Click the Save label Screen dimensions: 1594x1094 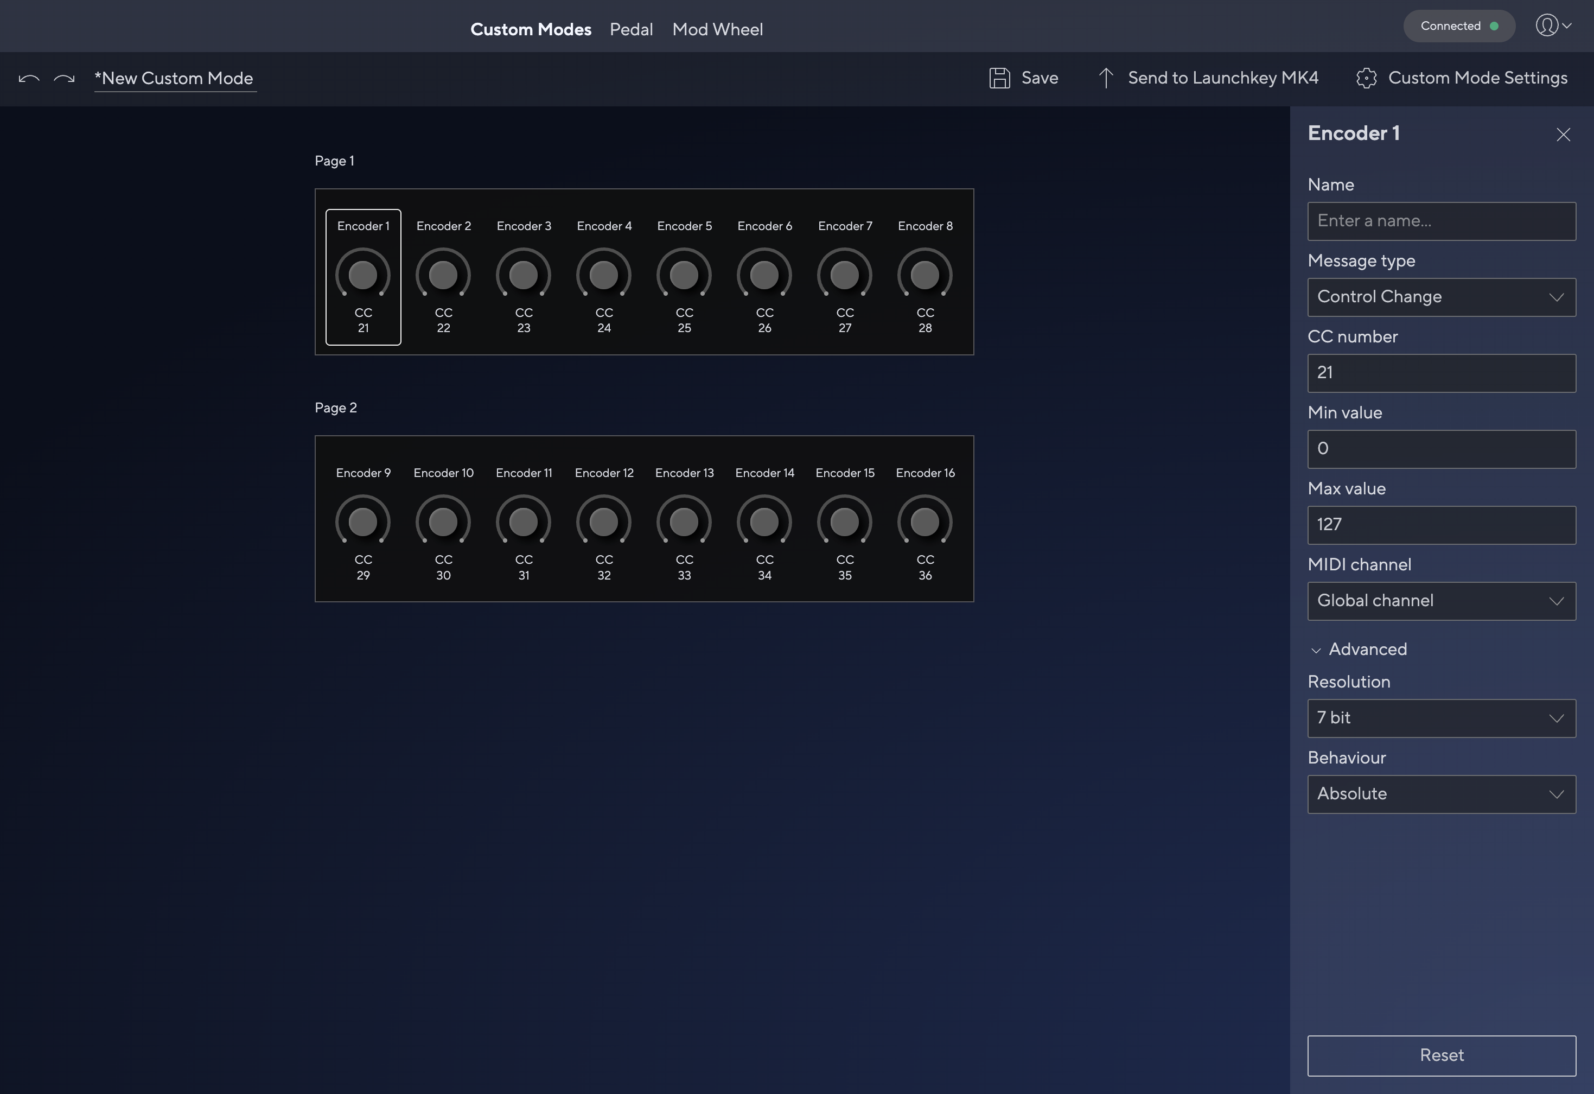[x=1040, y=78]
